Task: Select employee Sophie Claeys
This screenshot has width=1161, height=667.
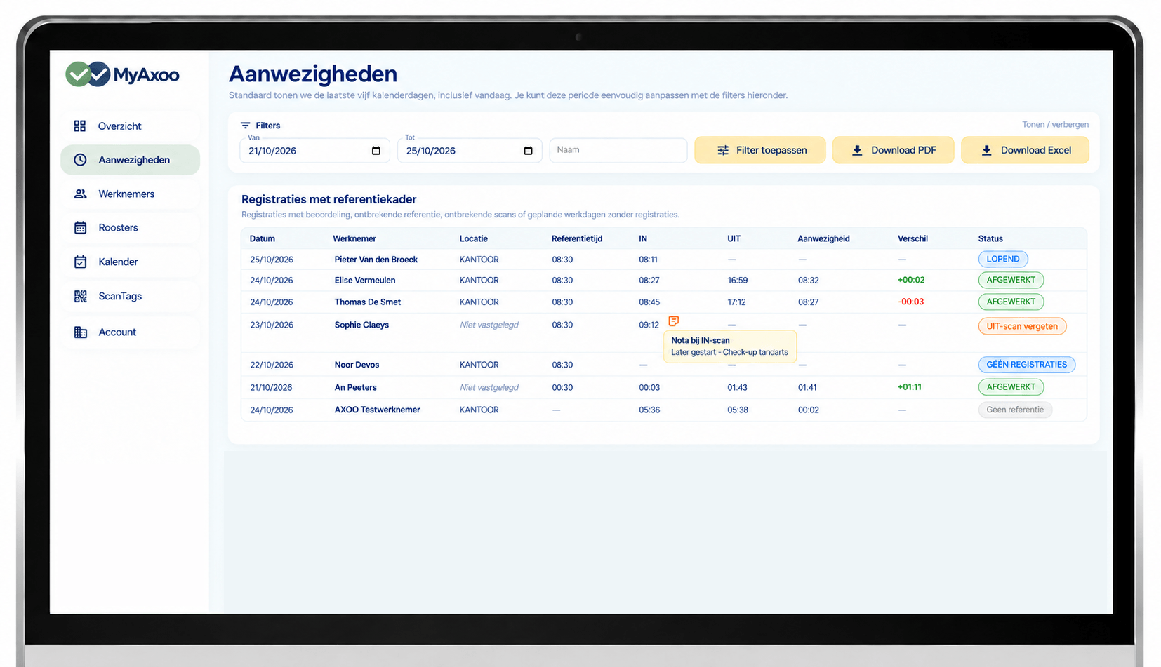Action: coord(361,325)
